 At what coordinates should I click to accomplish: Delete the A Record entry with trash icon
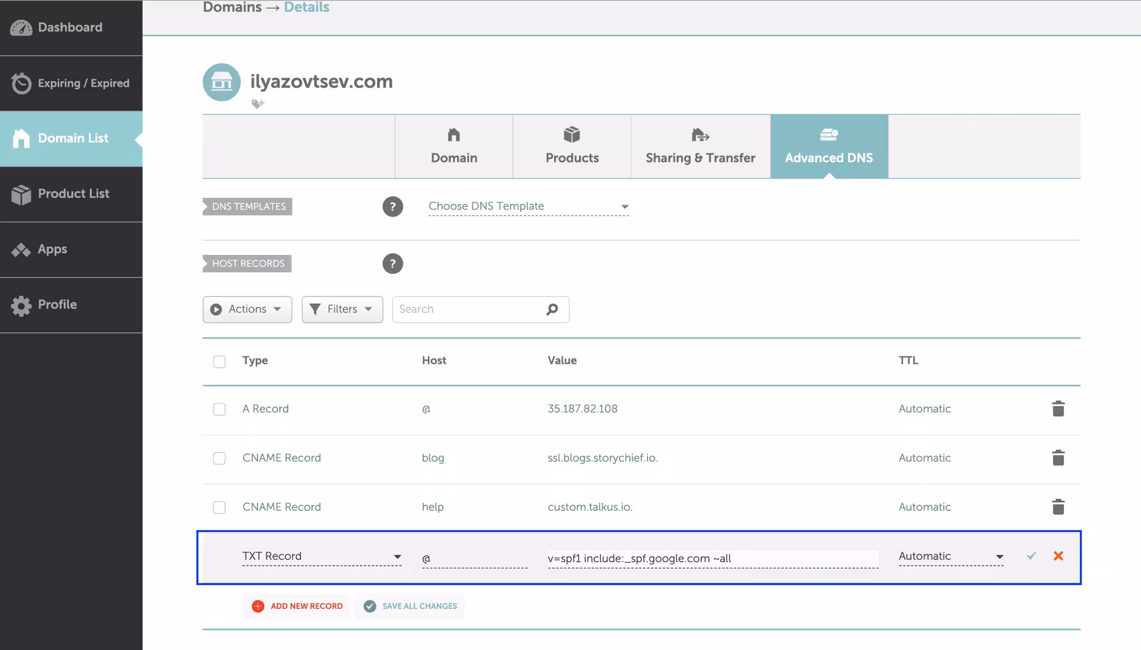tap(1058, 409)
